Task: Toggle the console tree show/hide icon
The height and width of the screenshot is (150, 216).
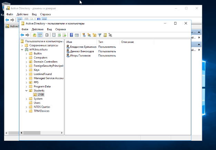Action: pyautogui.click(x=40, y=35)
